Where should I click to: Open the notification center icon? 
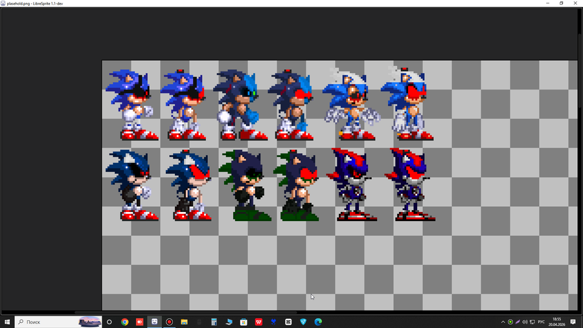coord(573,322)
